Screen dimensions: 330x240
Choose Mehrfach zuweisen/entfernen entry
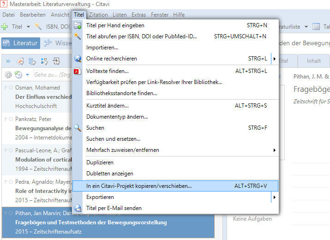(175, 150)
